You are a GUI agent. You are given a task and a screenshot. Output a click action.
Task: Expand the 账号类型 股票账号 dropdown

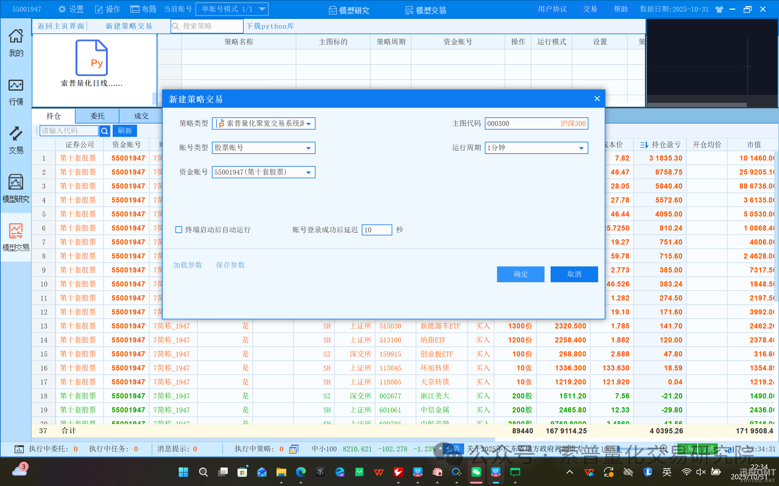point(308,148)
